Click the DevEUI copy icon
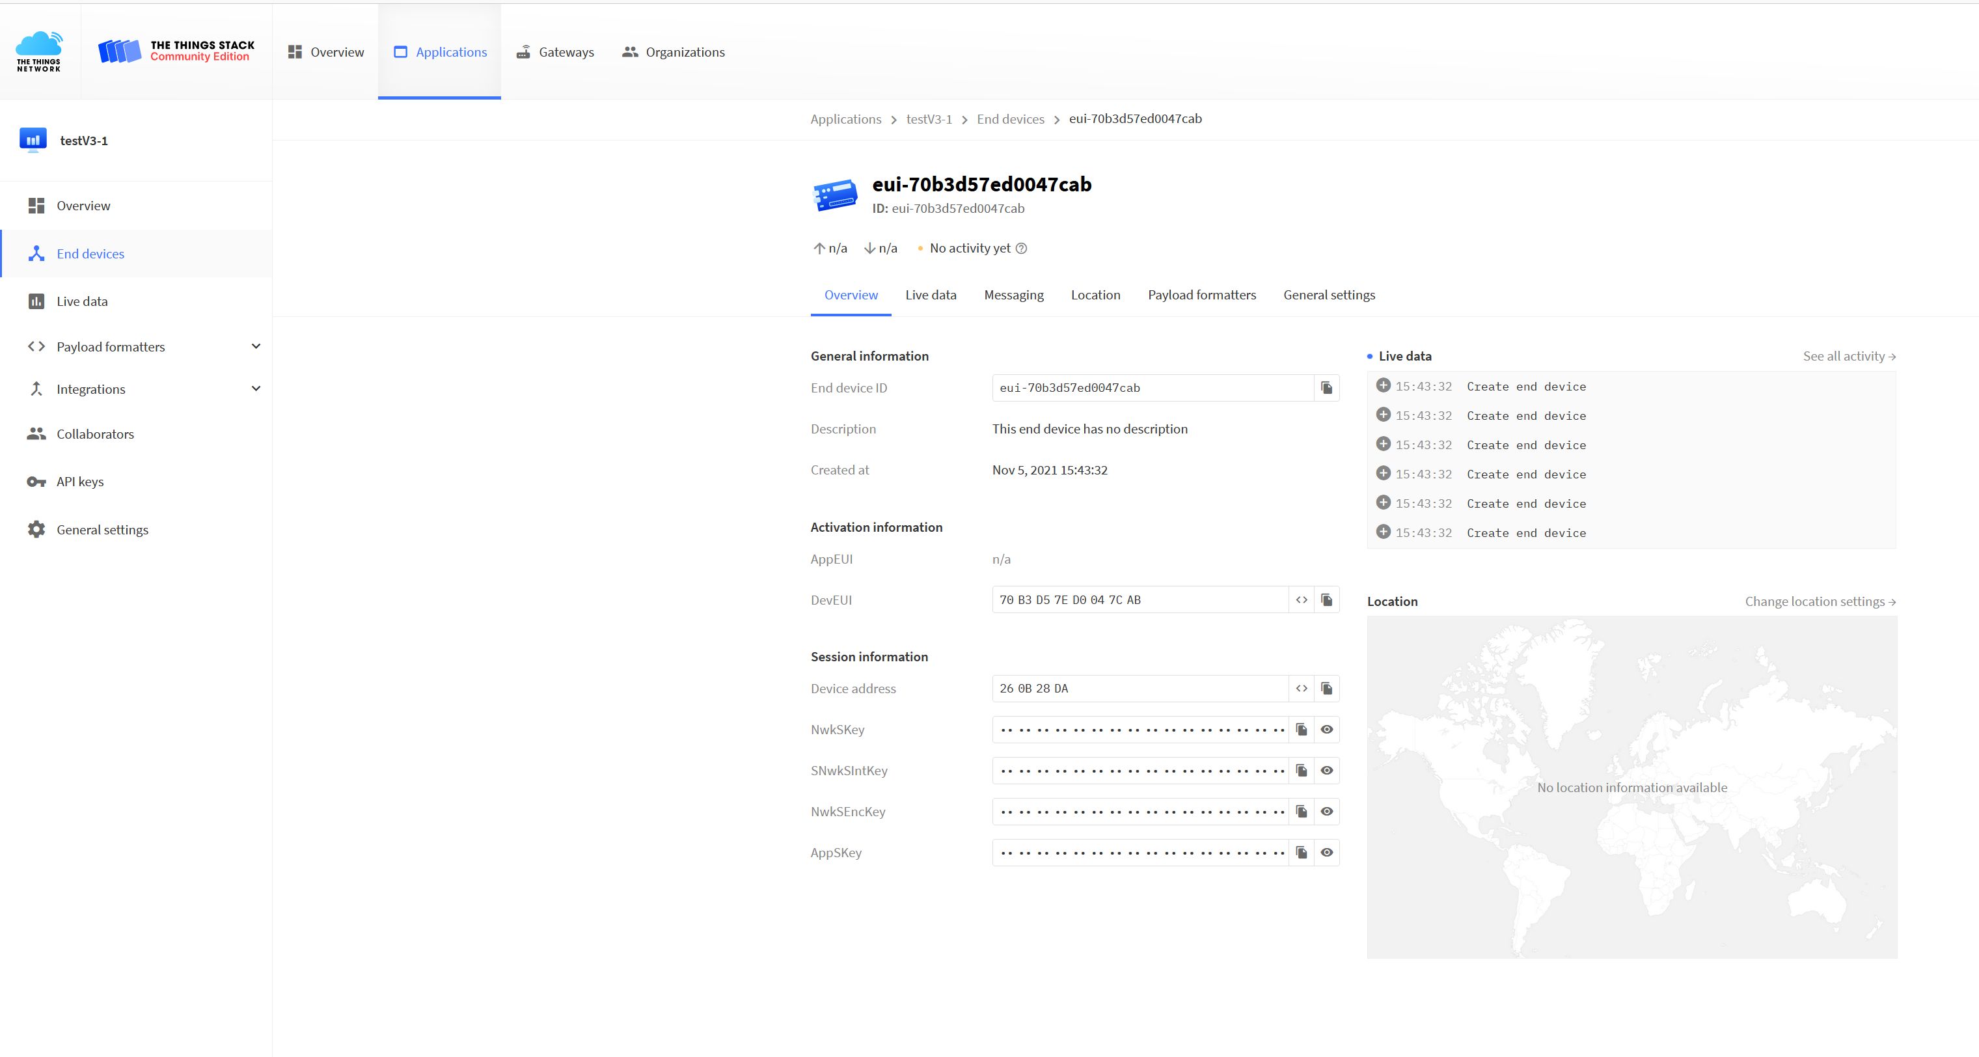 tap(1326, 599)
